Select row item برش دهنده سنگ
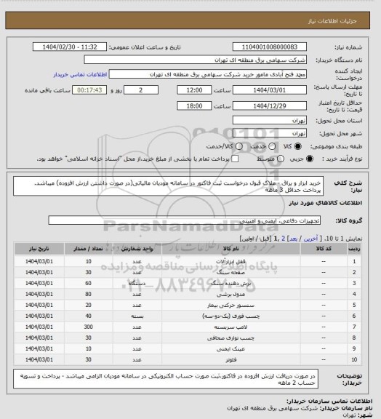The image size is (381, 419). (x=188, y=283)
